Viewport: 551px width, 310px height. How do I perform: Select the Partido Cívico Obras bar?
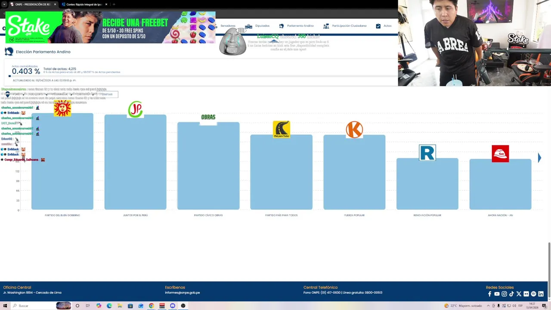208,166
